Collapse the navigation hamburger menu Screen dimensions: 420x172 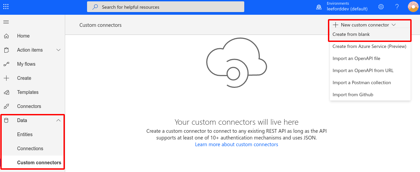[x=6, y=22]
